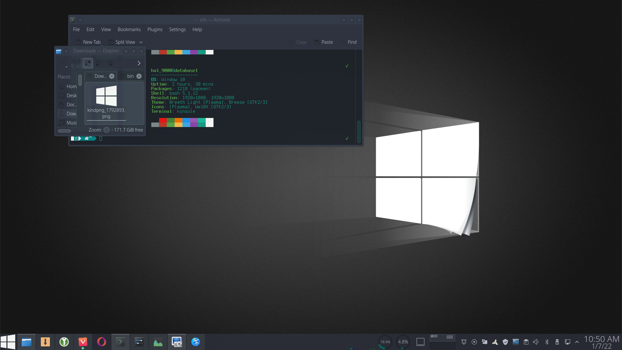Click the Paste button in Konsole
The height and width of the screenshot is (350, 622).
coord(324,42)
